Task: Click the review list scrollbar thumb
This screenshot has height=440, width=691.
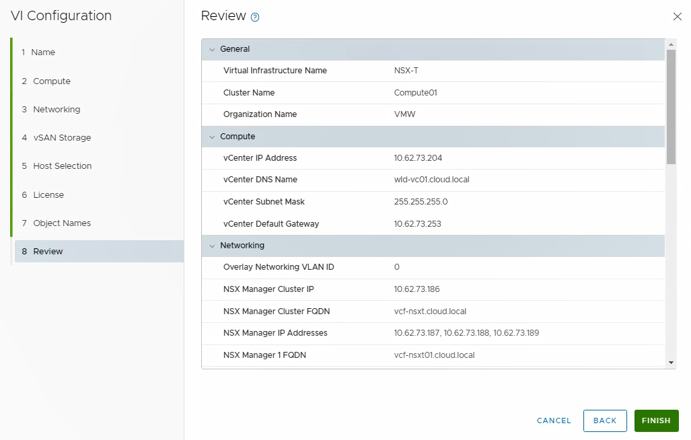Action: (x=671, y=106)
